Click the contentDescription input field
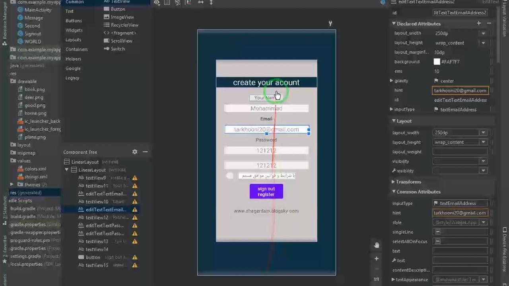Viewport: 509px width, 286px height. tap(460, 270)
